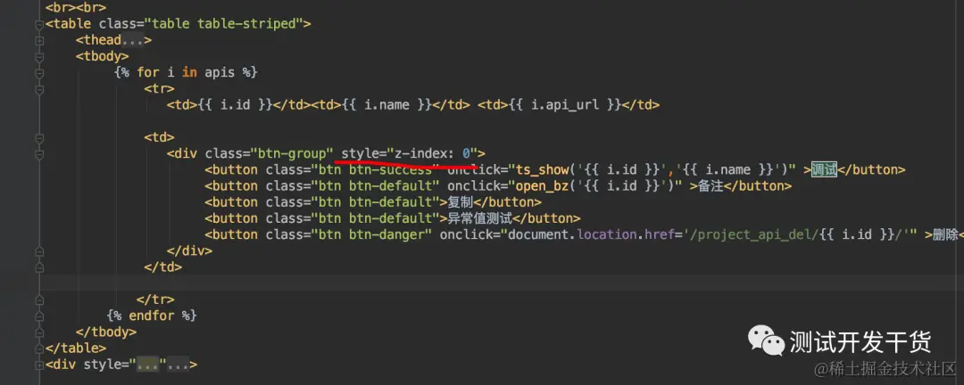Screen dimensions: 964x385
Task: Expand the thead ellipsis placeholder
Action: coord(132,40)
